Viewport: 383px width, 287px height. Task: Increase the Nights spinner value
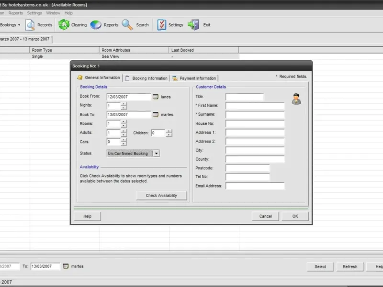124,104
